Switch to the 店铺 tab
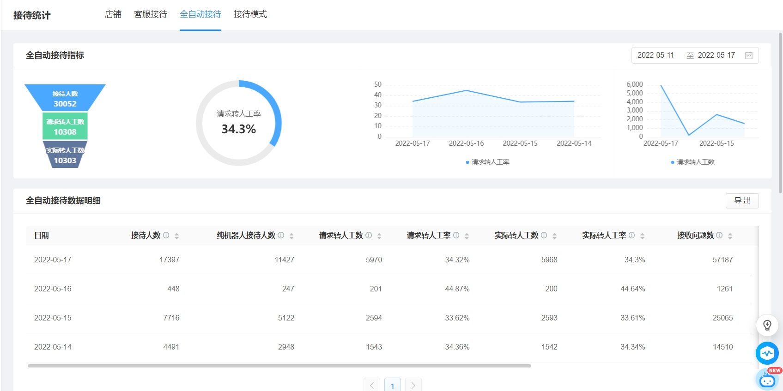The image size is (783, 391). (x=113, y=14)
